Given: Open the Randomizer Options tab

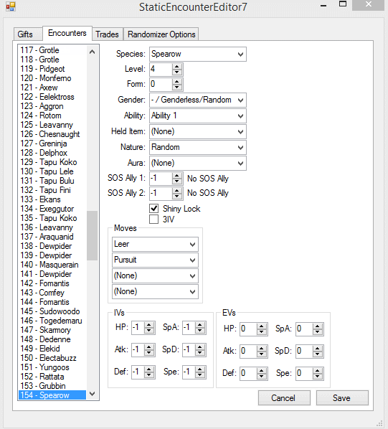Looking at the screenshot, I should click(x=161, y=34).
